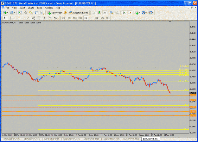Switch to USDCHFFXF,M15 chart tab
Viewport: 198px width, 142px height.
pyautogui.click(x=112, y=139)
